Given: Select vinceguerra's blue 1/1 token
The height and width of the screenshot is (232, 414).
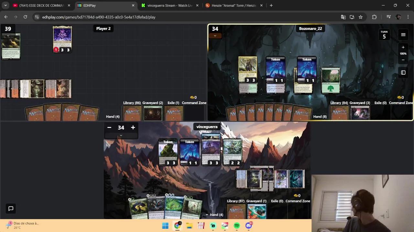Looking at the screenshot, I should click(190, 152).
